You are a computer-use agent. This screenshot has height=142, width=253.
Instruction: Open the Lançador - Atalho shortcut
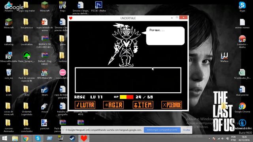(242, 42)
